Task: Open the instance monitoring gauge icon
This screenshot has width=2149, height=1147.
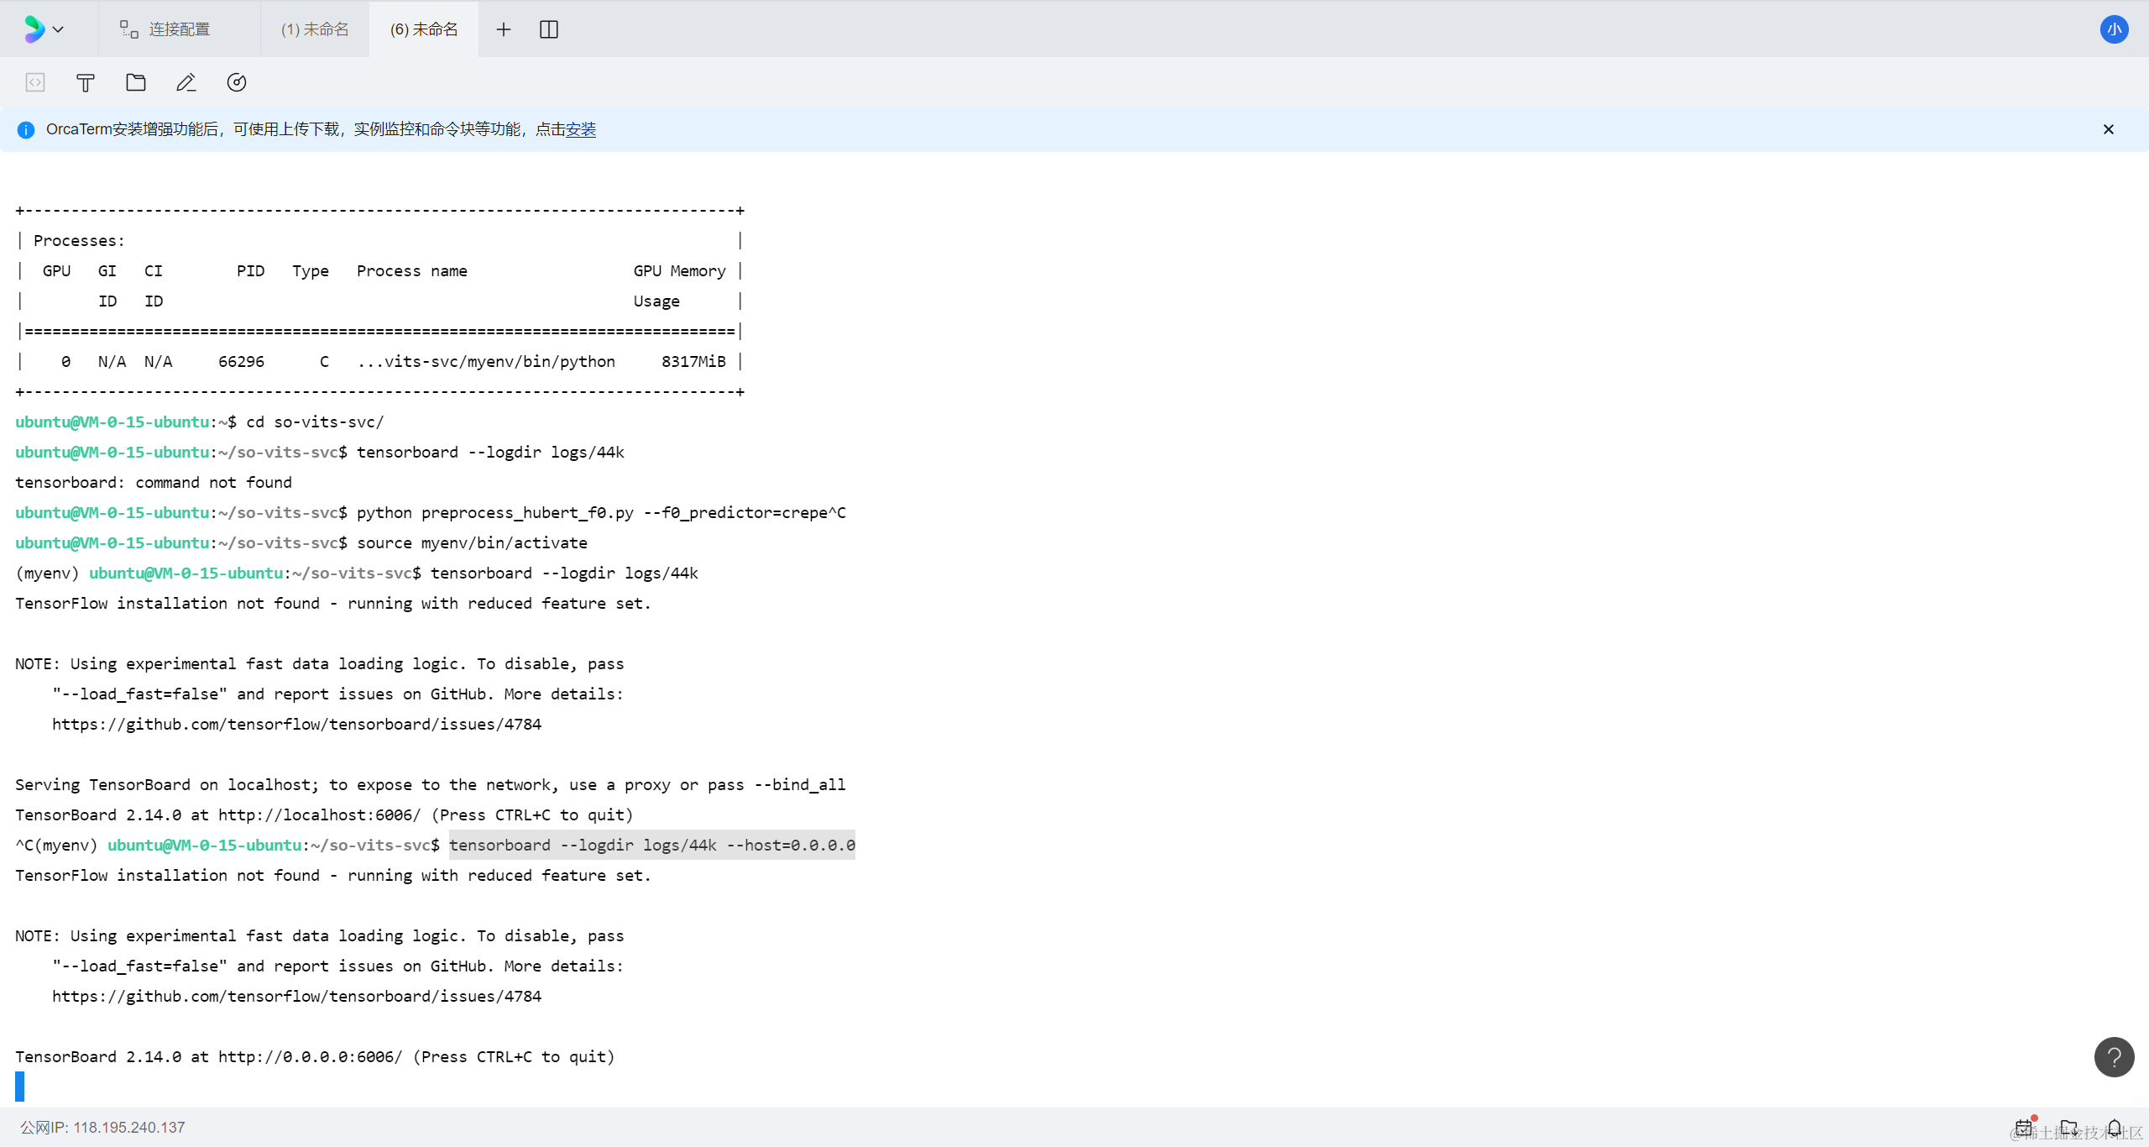Action: click(x=237, y=82)
